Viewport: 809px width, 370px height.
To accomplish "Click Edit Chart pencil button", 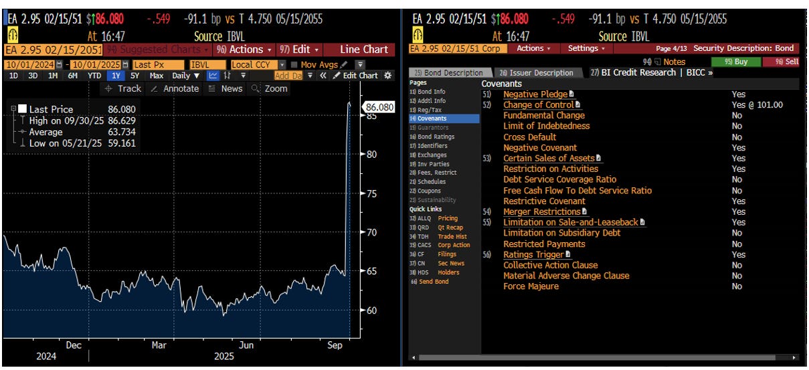I will coord(356,76).
